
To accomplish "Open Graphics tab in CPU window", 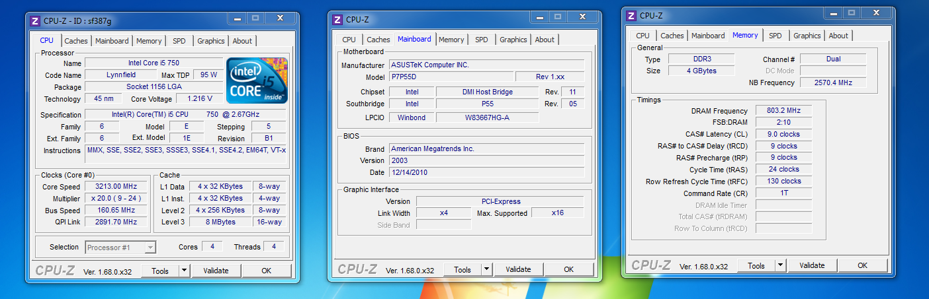I will (x=211, y=41).
